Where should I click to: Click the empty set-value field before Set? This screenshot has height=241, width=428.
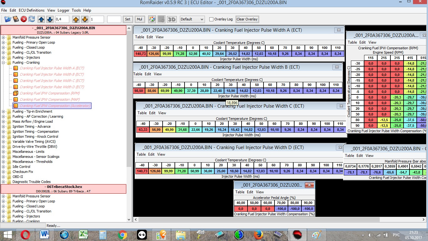tap(114, 19)
